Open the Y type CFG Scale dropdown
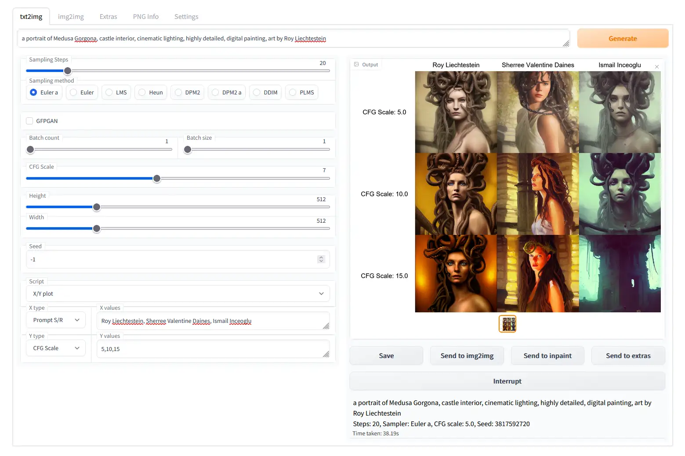 click(56, 348)
